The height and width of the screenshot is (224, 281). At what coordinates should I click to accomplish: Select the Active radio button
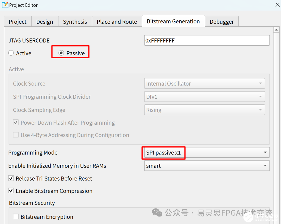click(11, 53)
